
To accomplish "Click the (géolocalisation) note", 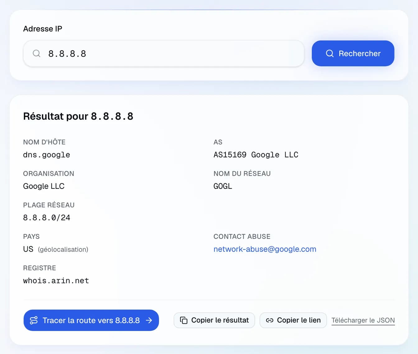I will (63, 249).
